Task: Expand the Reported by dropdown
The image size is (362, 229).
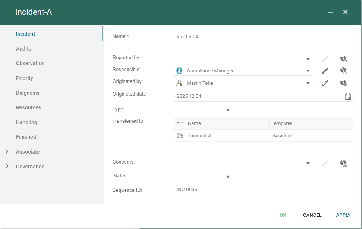Action: pyautogui.click(x=308, y=59)
